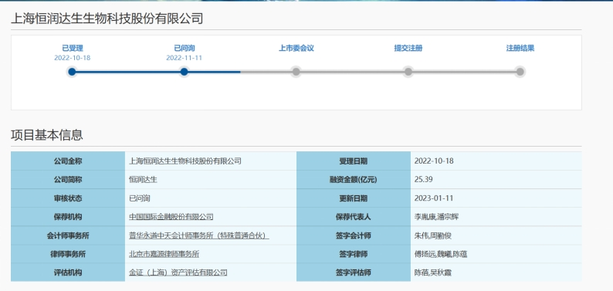
Task: Click the 提交注册 grey step marker
Action: tap(408, 72)
